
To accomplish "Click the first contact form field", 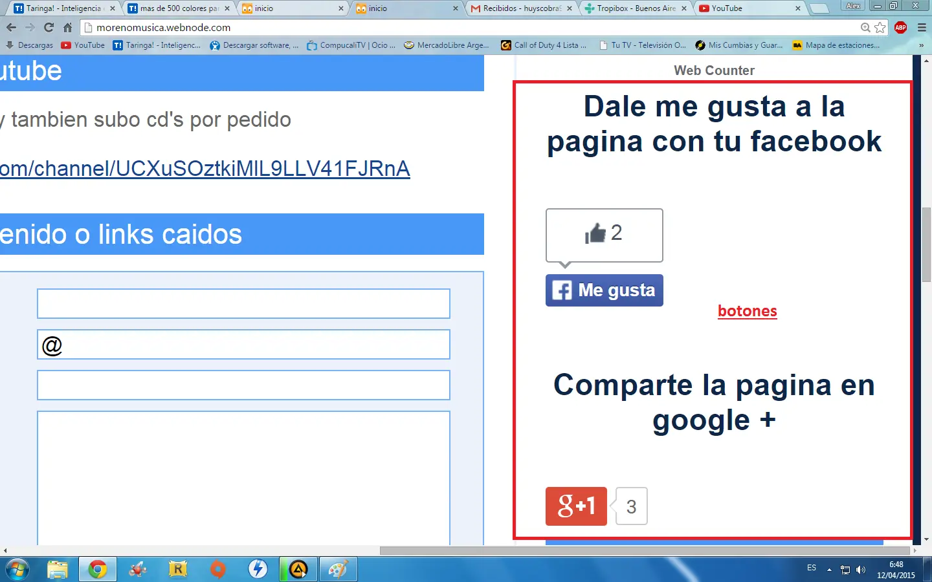I will click(243, 304).
